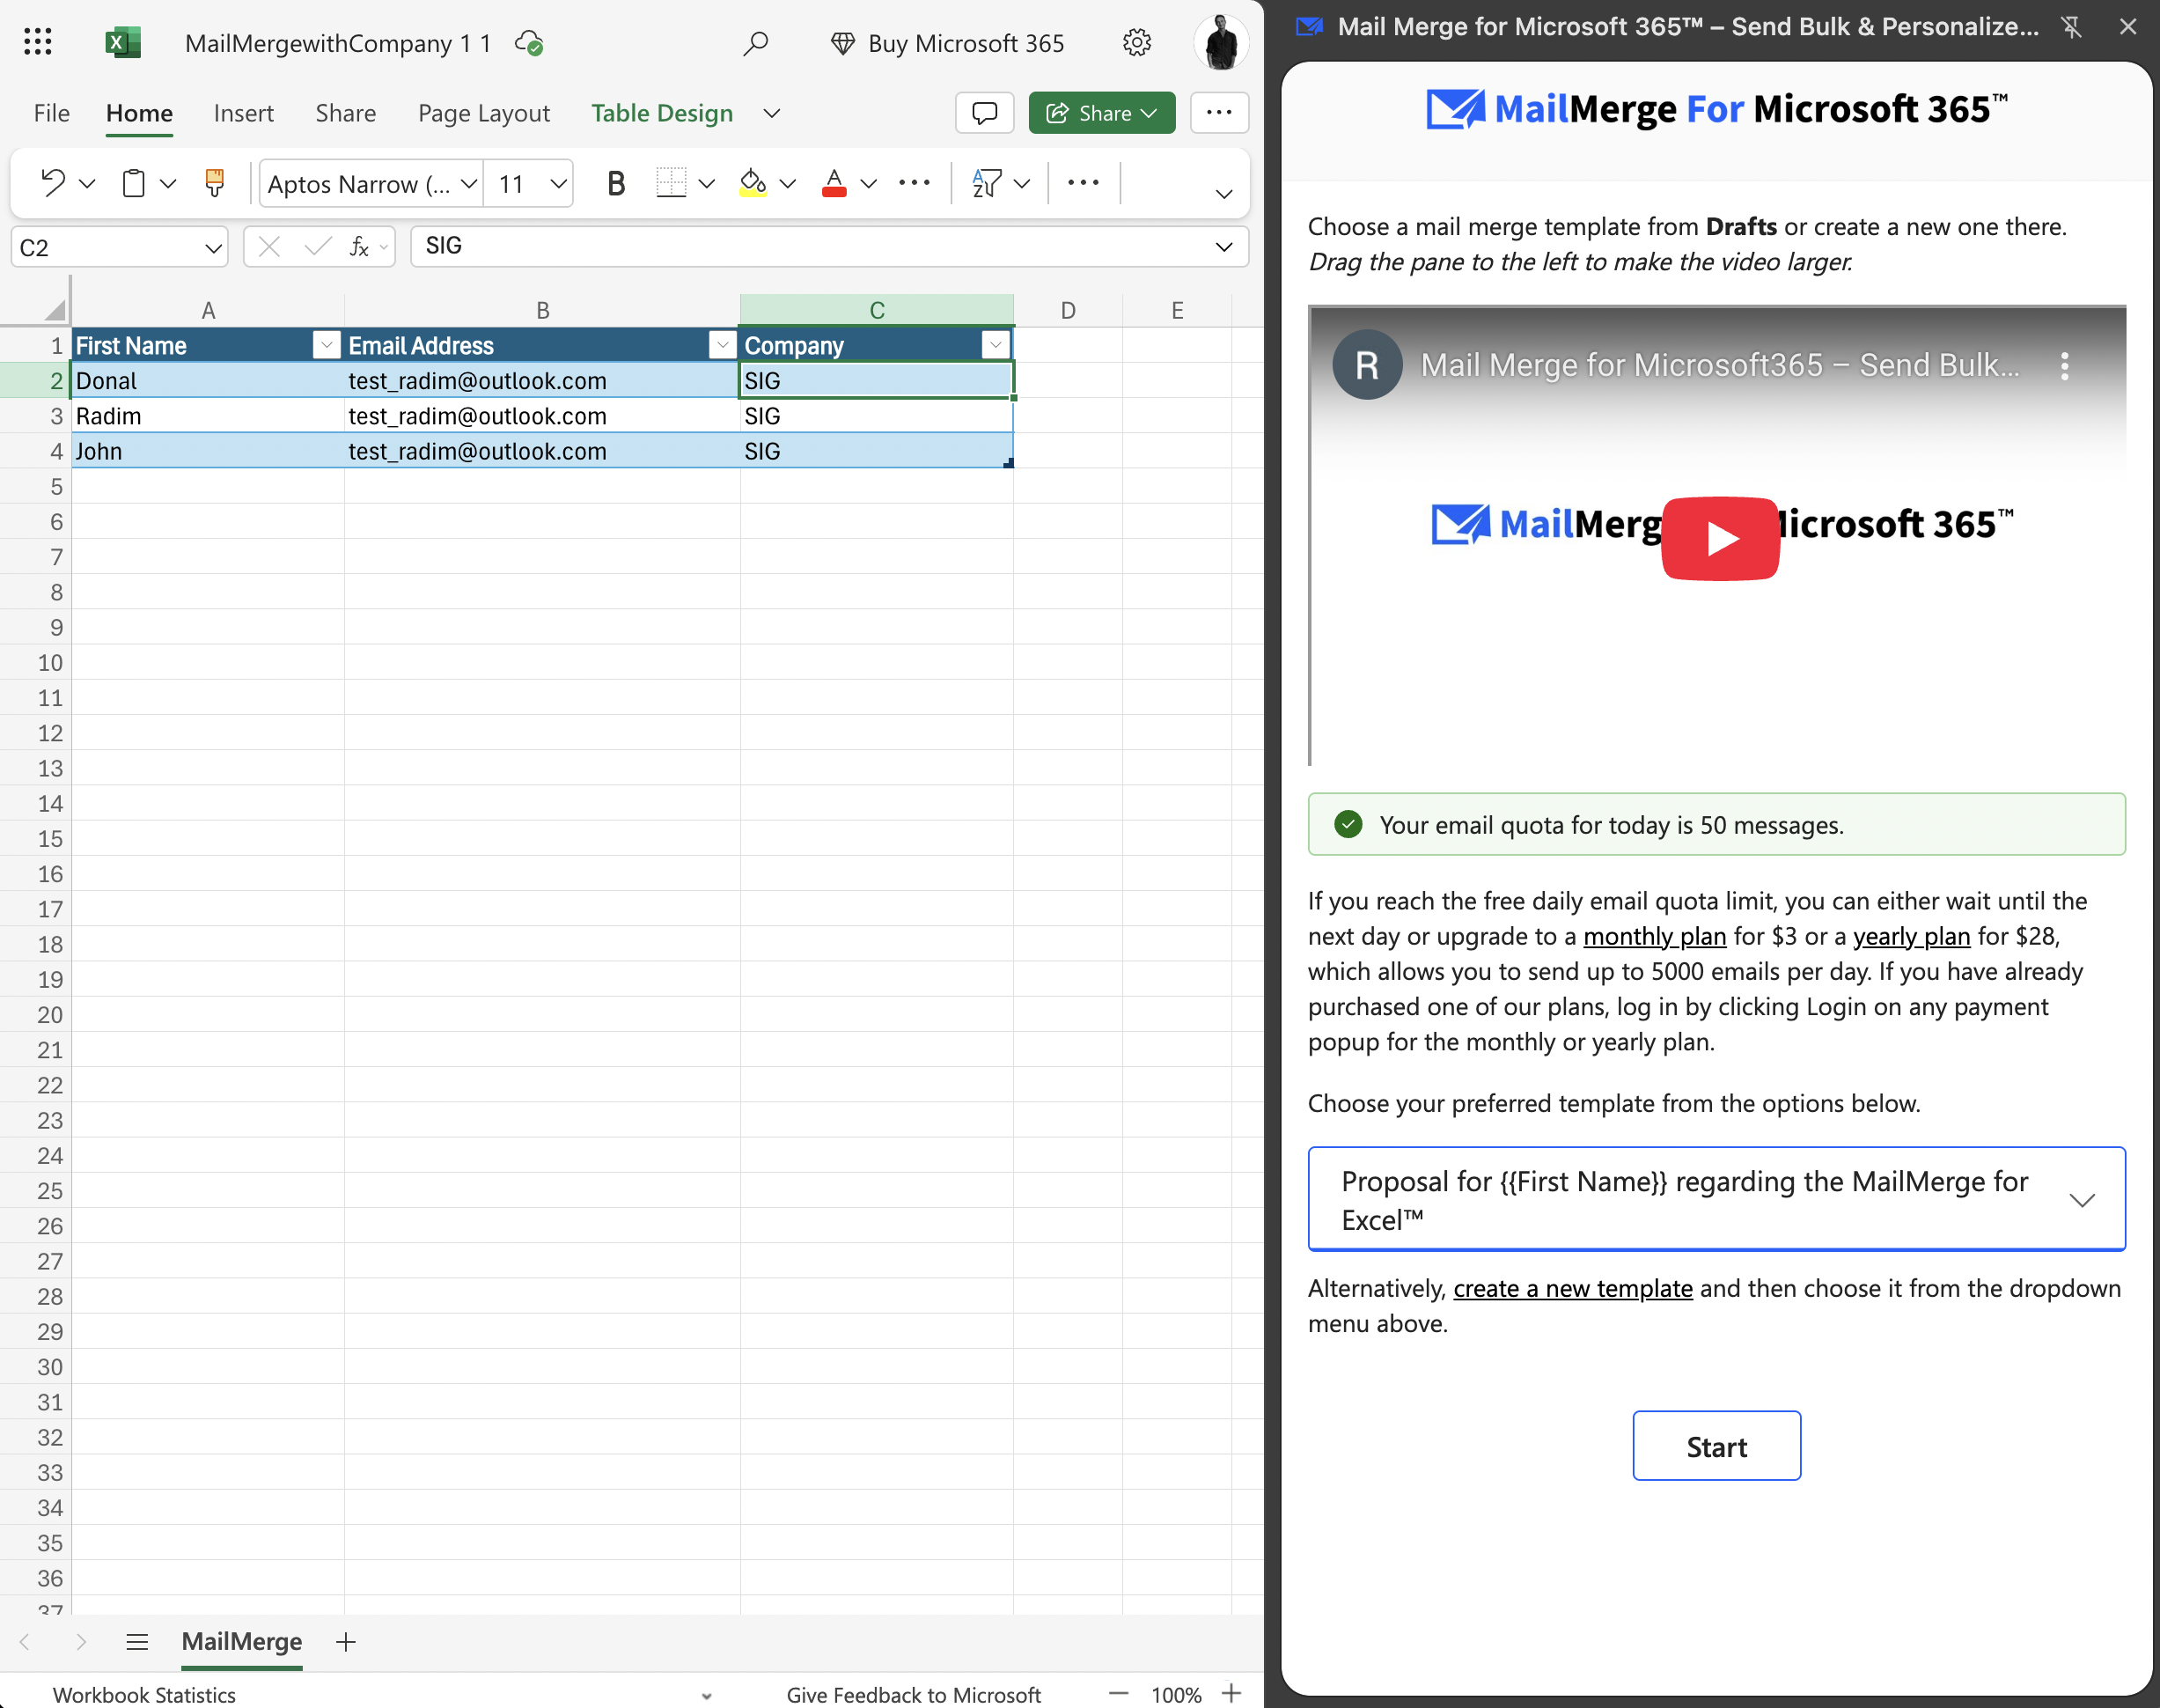Expand the fill color dropdown arrow
This screenshot has width=2160, height=1708.
(x=788, y=184)
